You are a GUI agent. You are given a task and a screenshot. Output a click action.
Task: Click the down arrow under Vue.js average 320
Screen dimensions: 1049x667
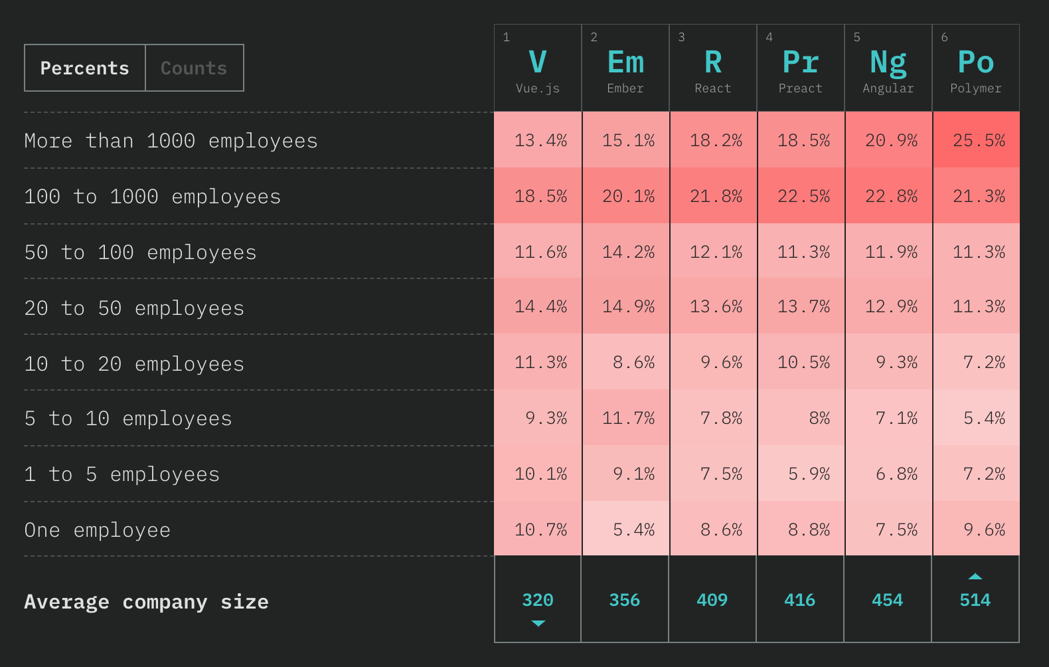pyautogui.click(x=538, y=623)
